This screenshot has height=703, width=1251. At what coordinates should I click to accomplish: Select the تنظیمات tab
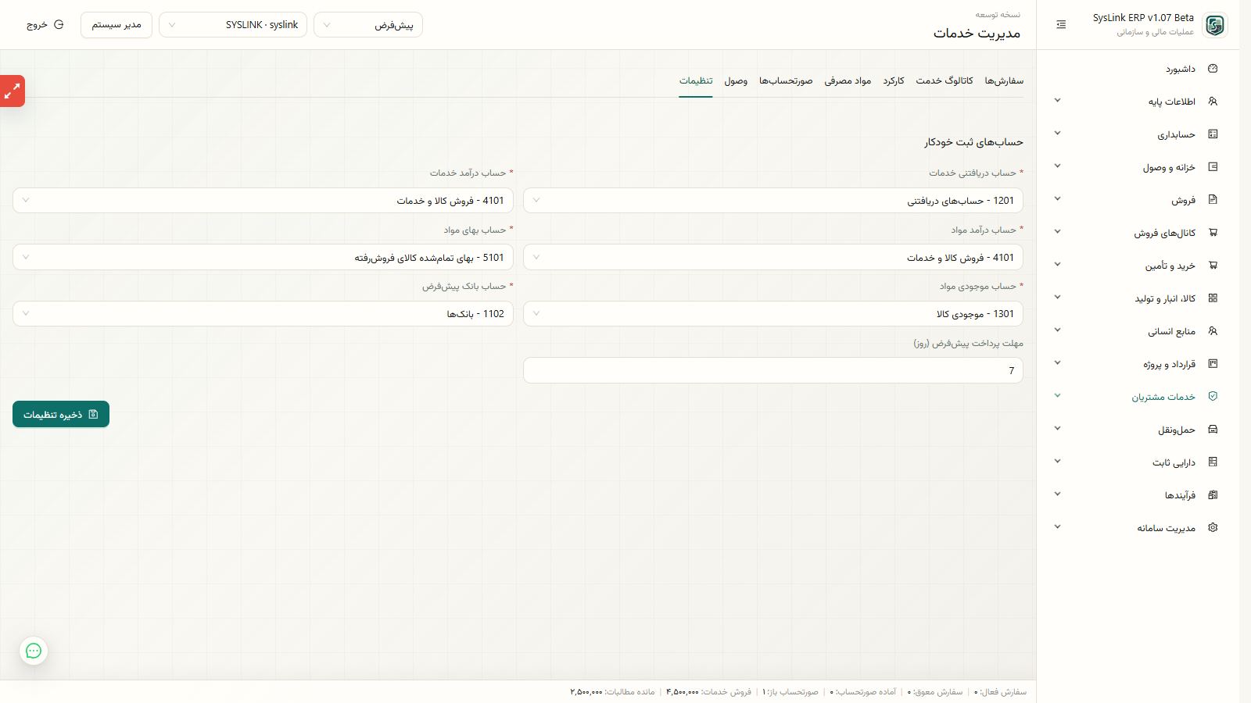pyautogui.click(x=696, y=80)
